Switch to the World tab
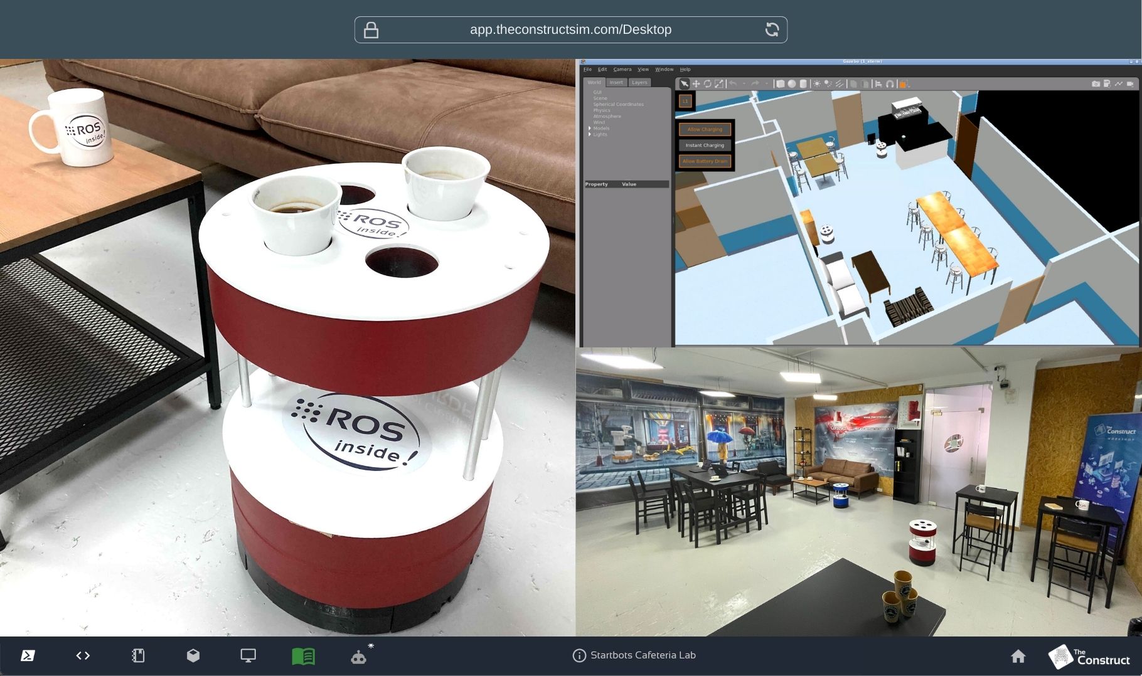 coord(594,82)
